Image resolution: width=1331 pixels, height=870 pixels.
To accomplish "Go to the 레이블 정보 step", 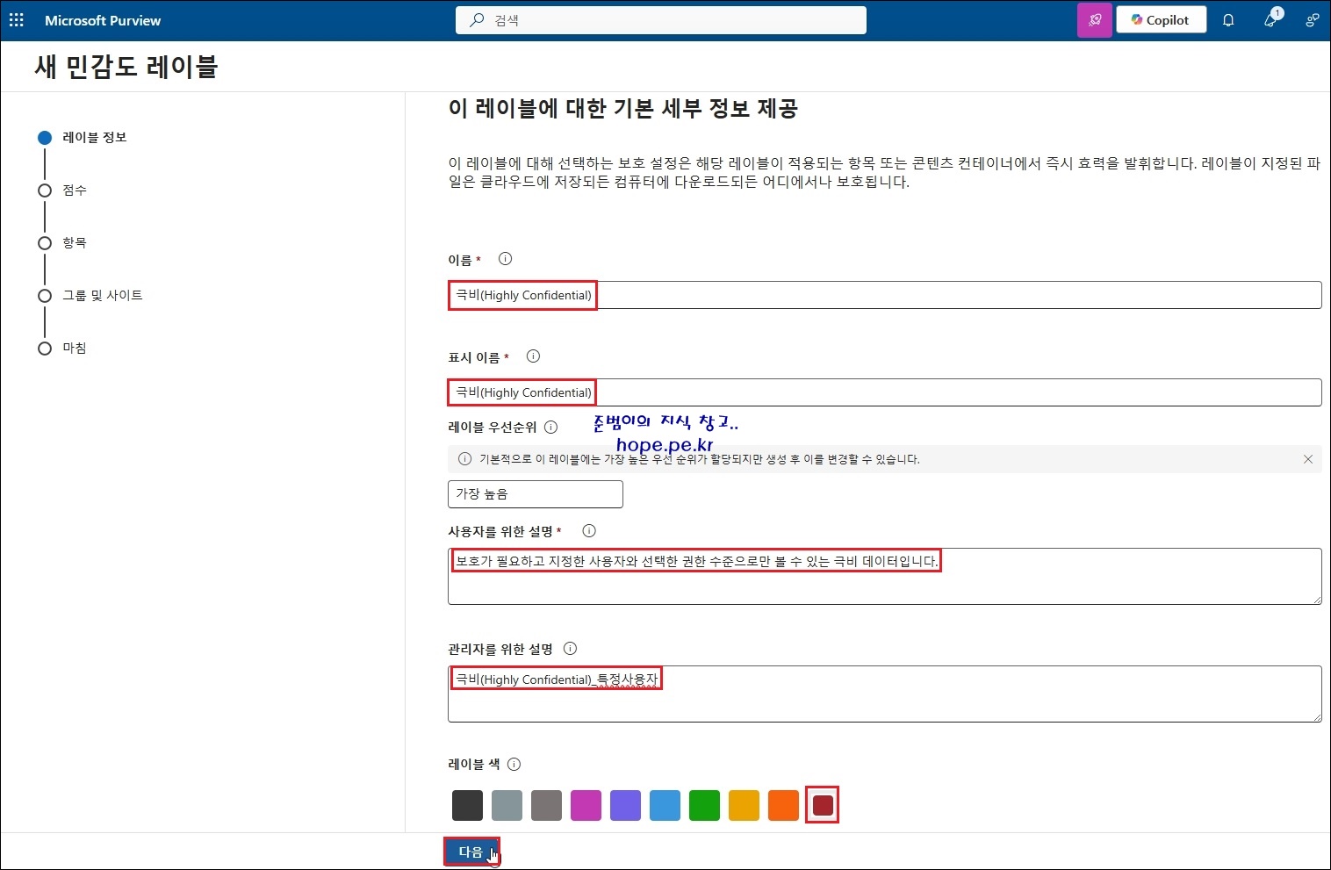I will pyautogui.click(x=83, y=138).
